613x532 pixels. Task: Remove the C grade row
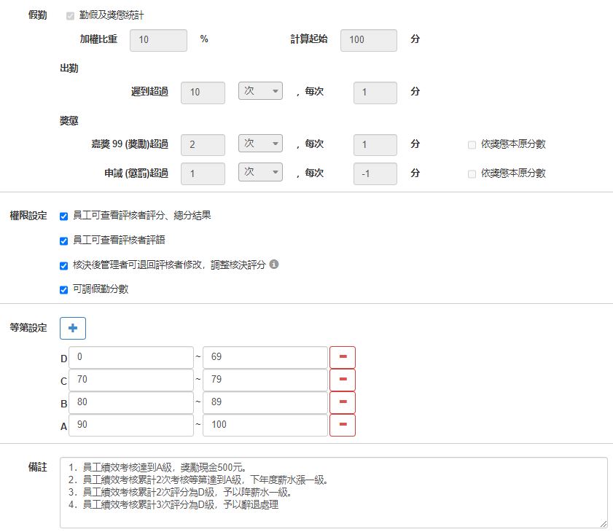[x=343, y=380]
